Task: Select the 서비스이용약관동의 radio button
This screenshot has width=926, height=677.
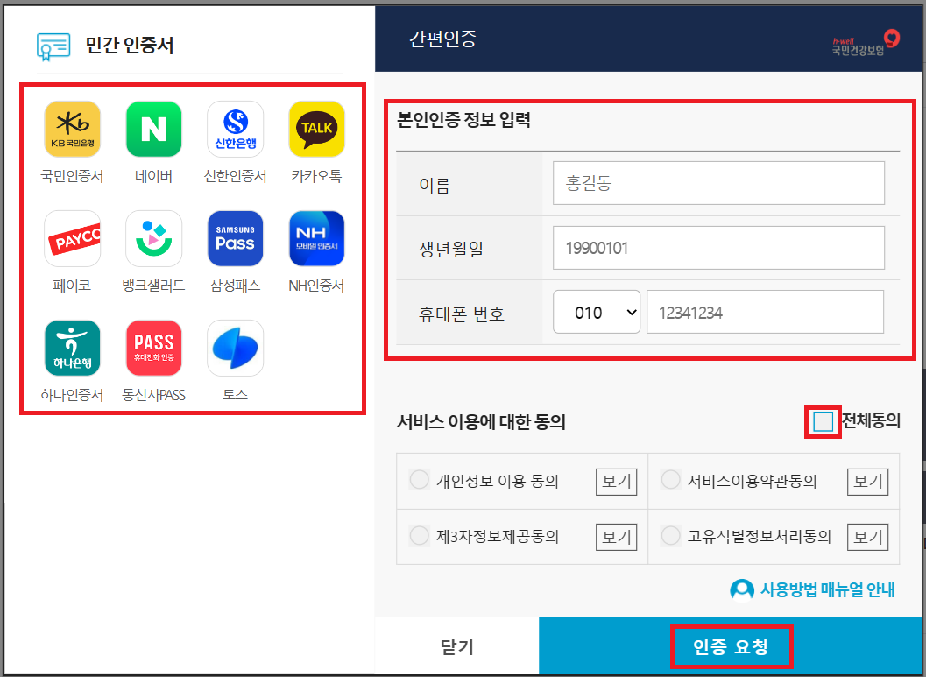Action: coord(670,479)
